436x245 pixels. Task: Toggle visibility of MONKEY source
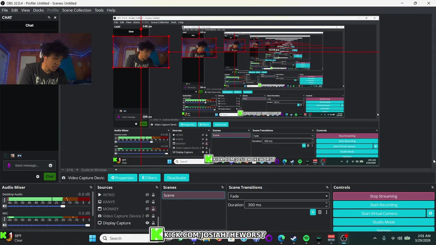click(x=147, y=209)
